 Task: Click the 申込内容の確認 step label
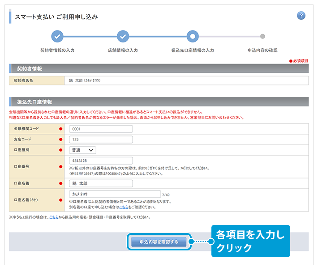tap(262, 51)
